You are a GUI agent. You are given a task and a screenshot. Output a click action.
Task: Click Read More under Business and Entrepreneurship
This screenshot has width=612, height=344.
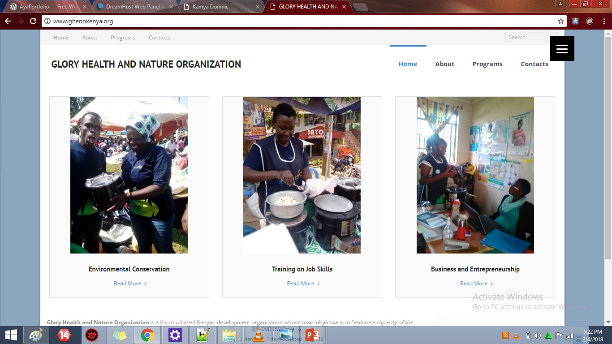pos(476,284)
